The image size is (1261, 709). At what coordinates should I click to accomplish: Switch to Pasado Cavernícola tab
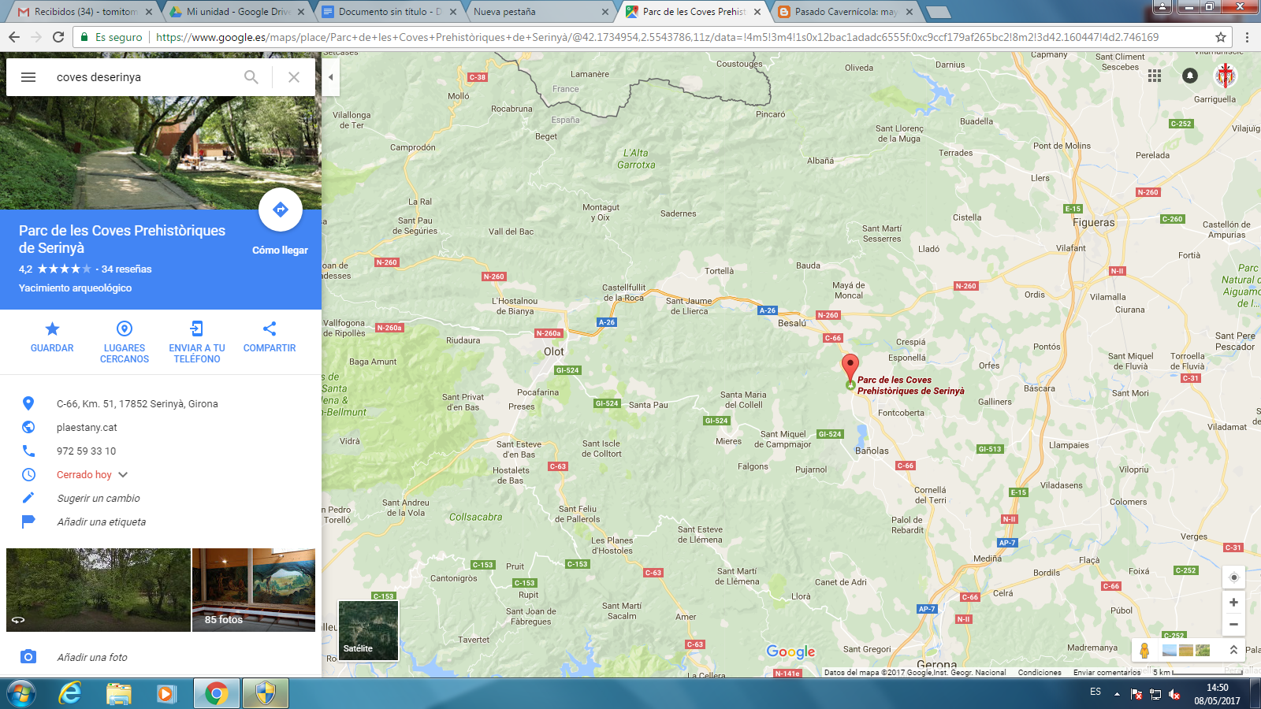[x=845, y=12]
